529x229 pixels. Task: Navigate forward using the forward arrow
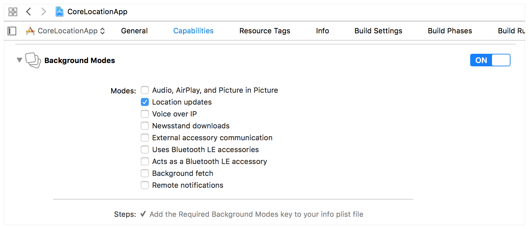coord(43,12)
